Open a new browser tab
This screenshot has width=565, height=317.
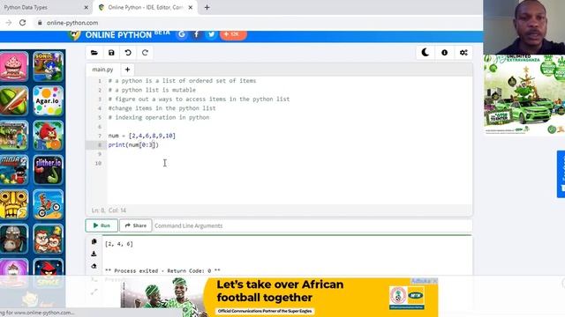click(207, 7)
